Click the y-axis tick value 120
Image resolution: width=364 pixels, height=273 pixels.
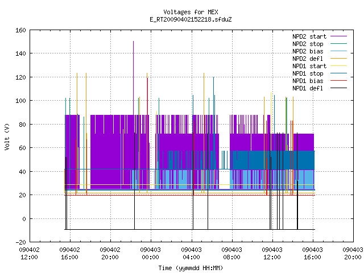(20, 77)
